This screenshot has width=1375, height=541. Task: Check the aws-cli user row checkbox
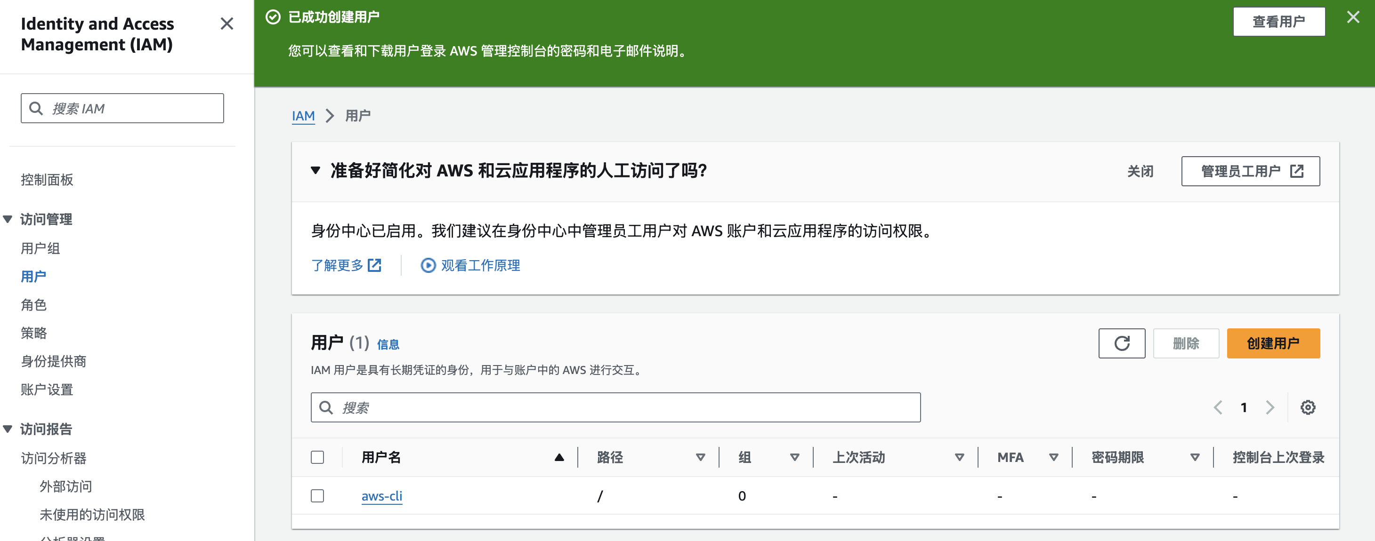point(317,496)
